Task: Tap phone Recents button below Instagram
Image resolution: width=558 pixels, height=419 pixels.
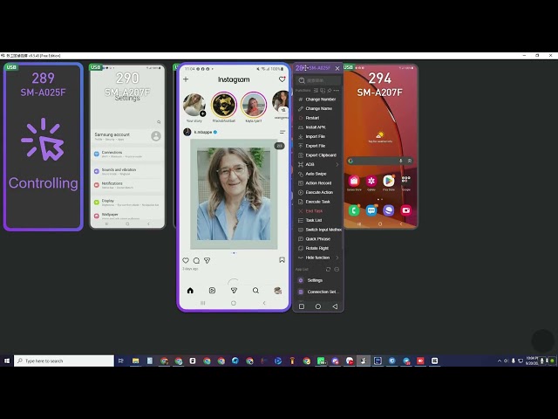Action: [203, 303]
